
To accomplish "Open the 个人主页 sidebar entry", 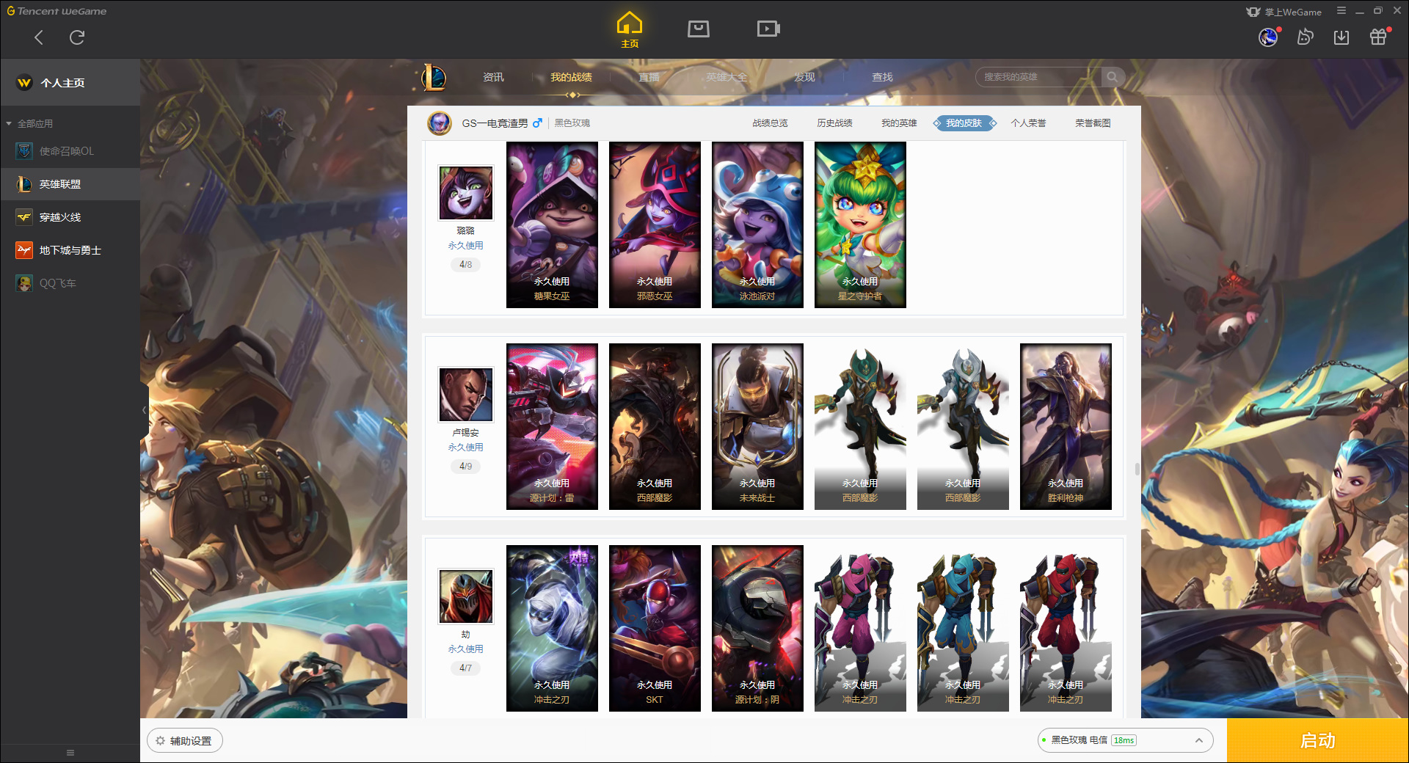I will click(70, 83).
